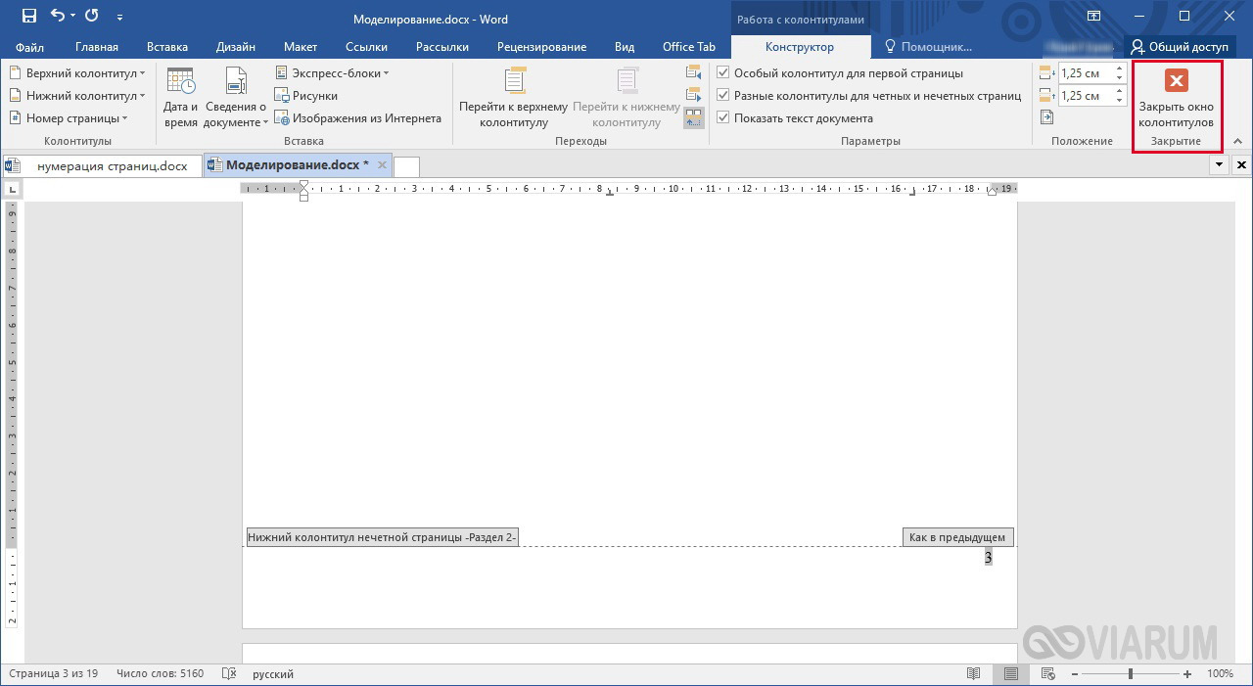Switch to the Главная tab
The height and width of the screenshot is (686, 1253).
[97, 47]
